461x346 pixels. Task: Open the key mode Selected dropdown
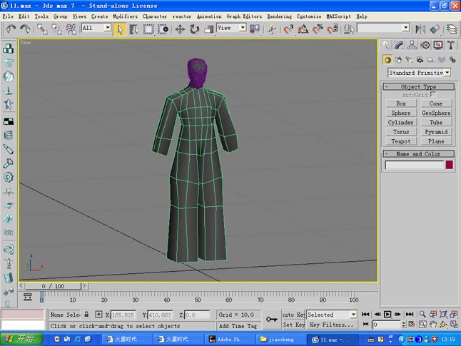(332, 315)
